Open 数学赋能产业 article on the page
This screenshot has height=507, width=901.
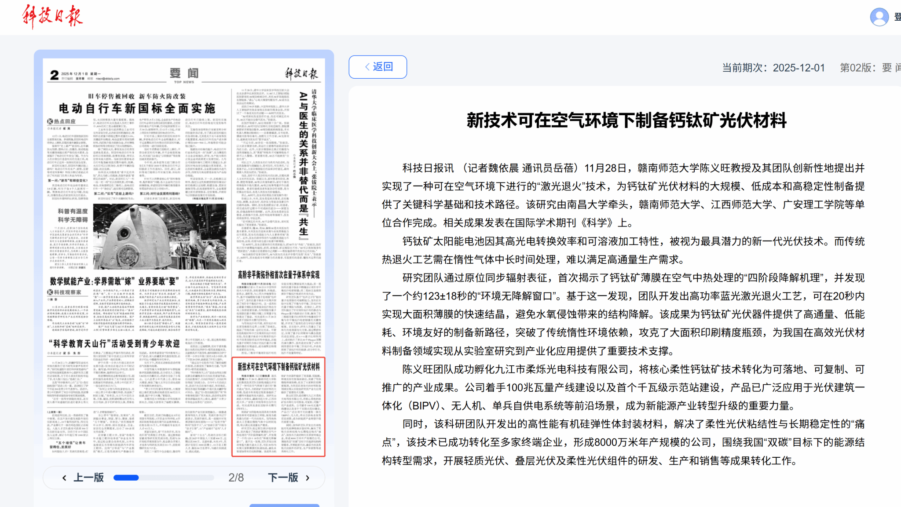[x=114, y=281]
